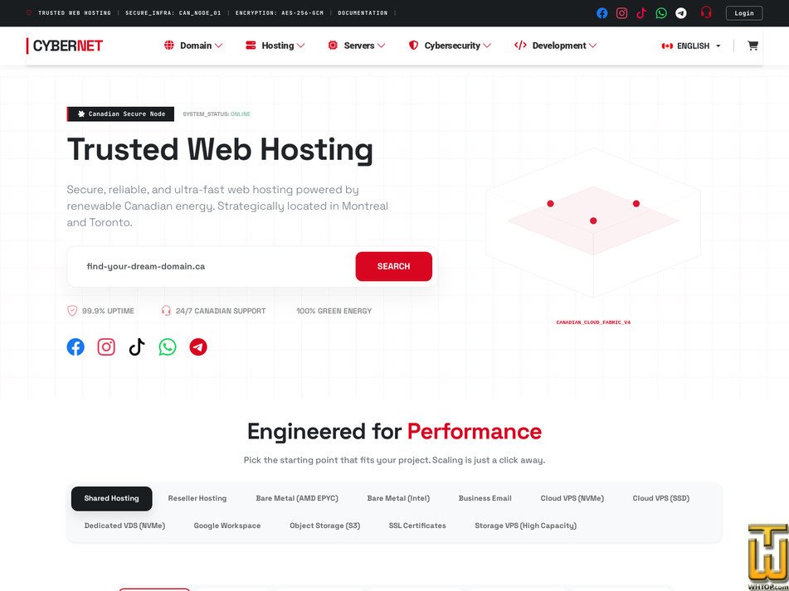Click the CYBERNET logo
789x591 pixels.
(x=65, y=46)
